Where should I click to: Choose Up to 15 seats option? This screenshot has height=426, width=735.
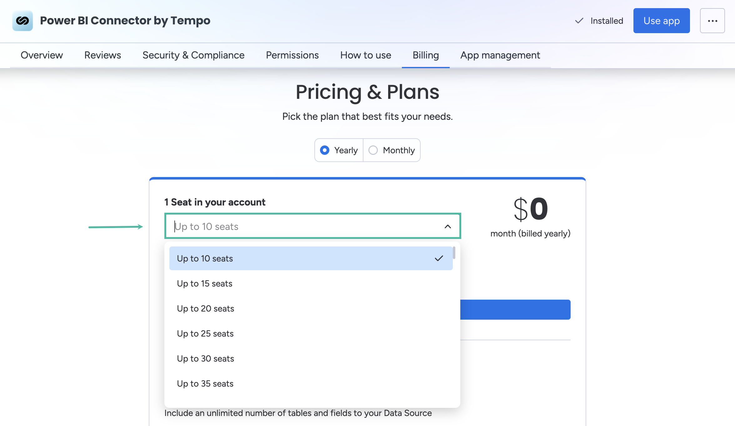(311, 283)
